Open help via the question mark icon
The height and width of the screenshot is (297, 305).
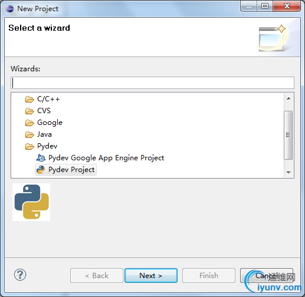point(20,275)
